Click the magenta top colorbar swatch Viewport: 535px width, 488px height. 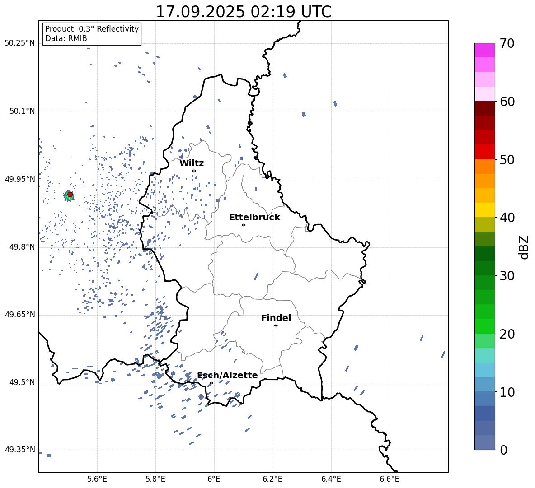point(485,51)
